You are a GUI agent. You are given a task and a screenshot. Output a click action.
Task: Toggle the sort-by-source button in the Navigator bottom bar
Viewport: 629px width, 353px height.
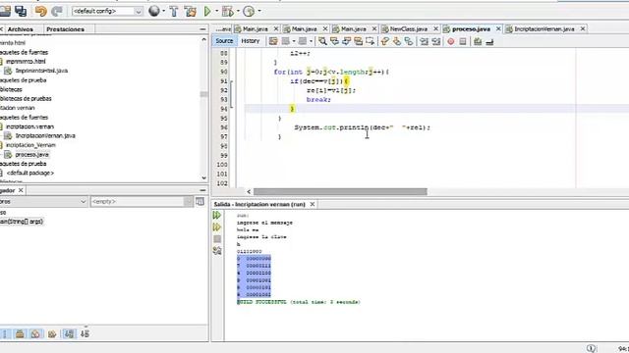click(x=85, y=333)
